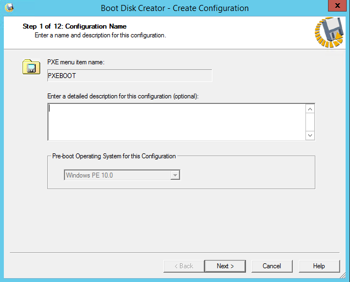
Task: Focus the detailed description text area
Action: [x=176, y=122]
